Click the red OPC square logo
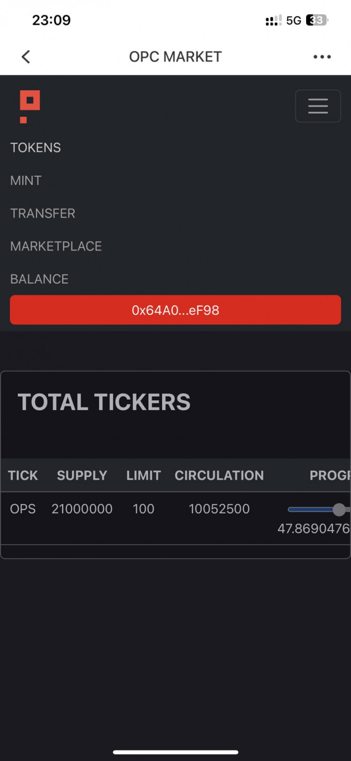 click(29, 106)
